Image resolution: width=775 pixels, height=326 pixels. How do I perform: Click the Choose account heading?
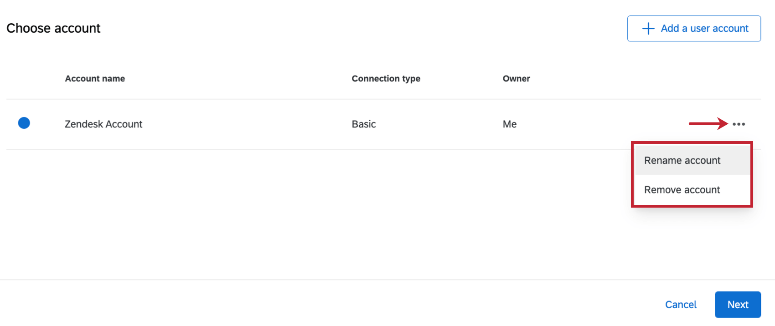tap(53, 28)
